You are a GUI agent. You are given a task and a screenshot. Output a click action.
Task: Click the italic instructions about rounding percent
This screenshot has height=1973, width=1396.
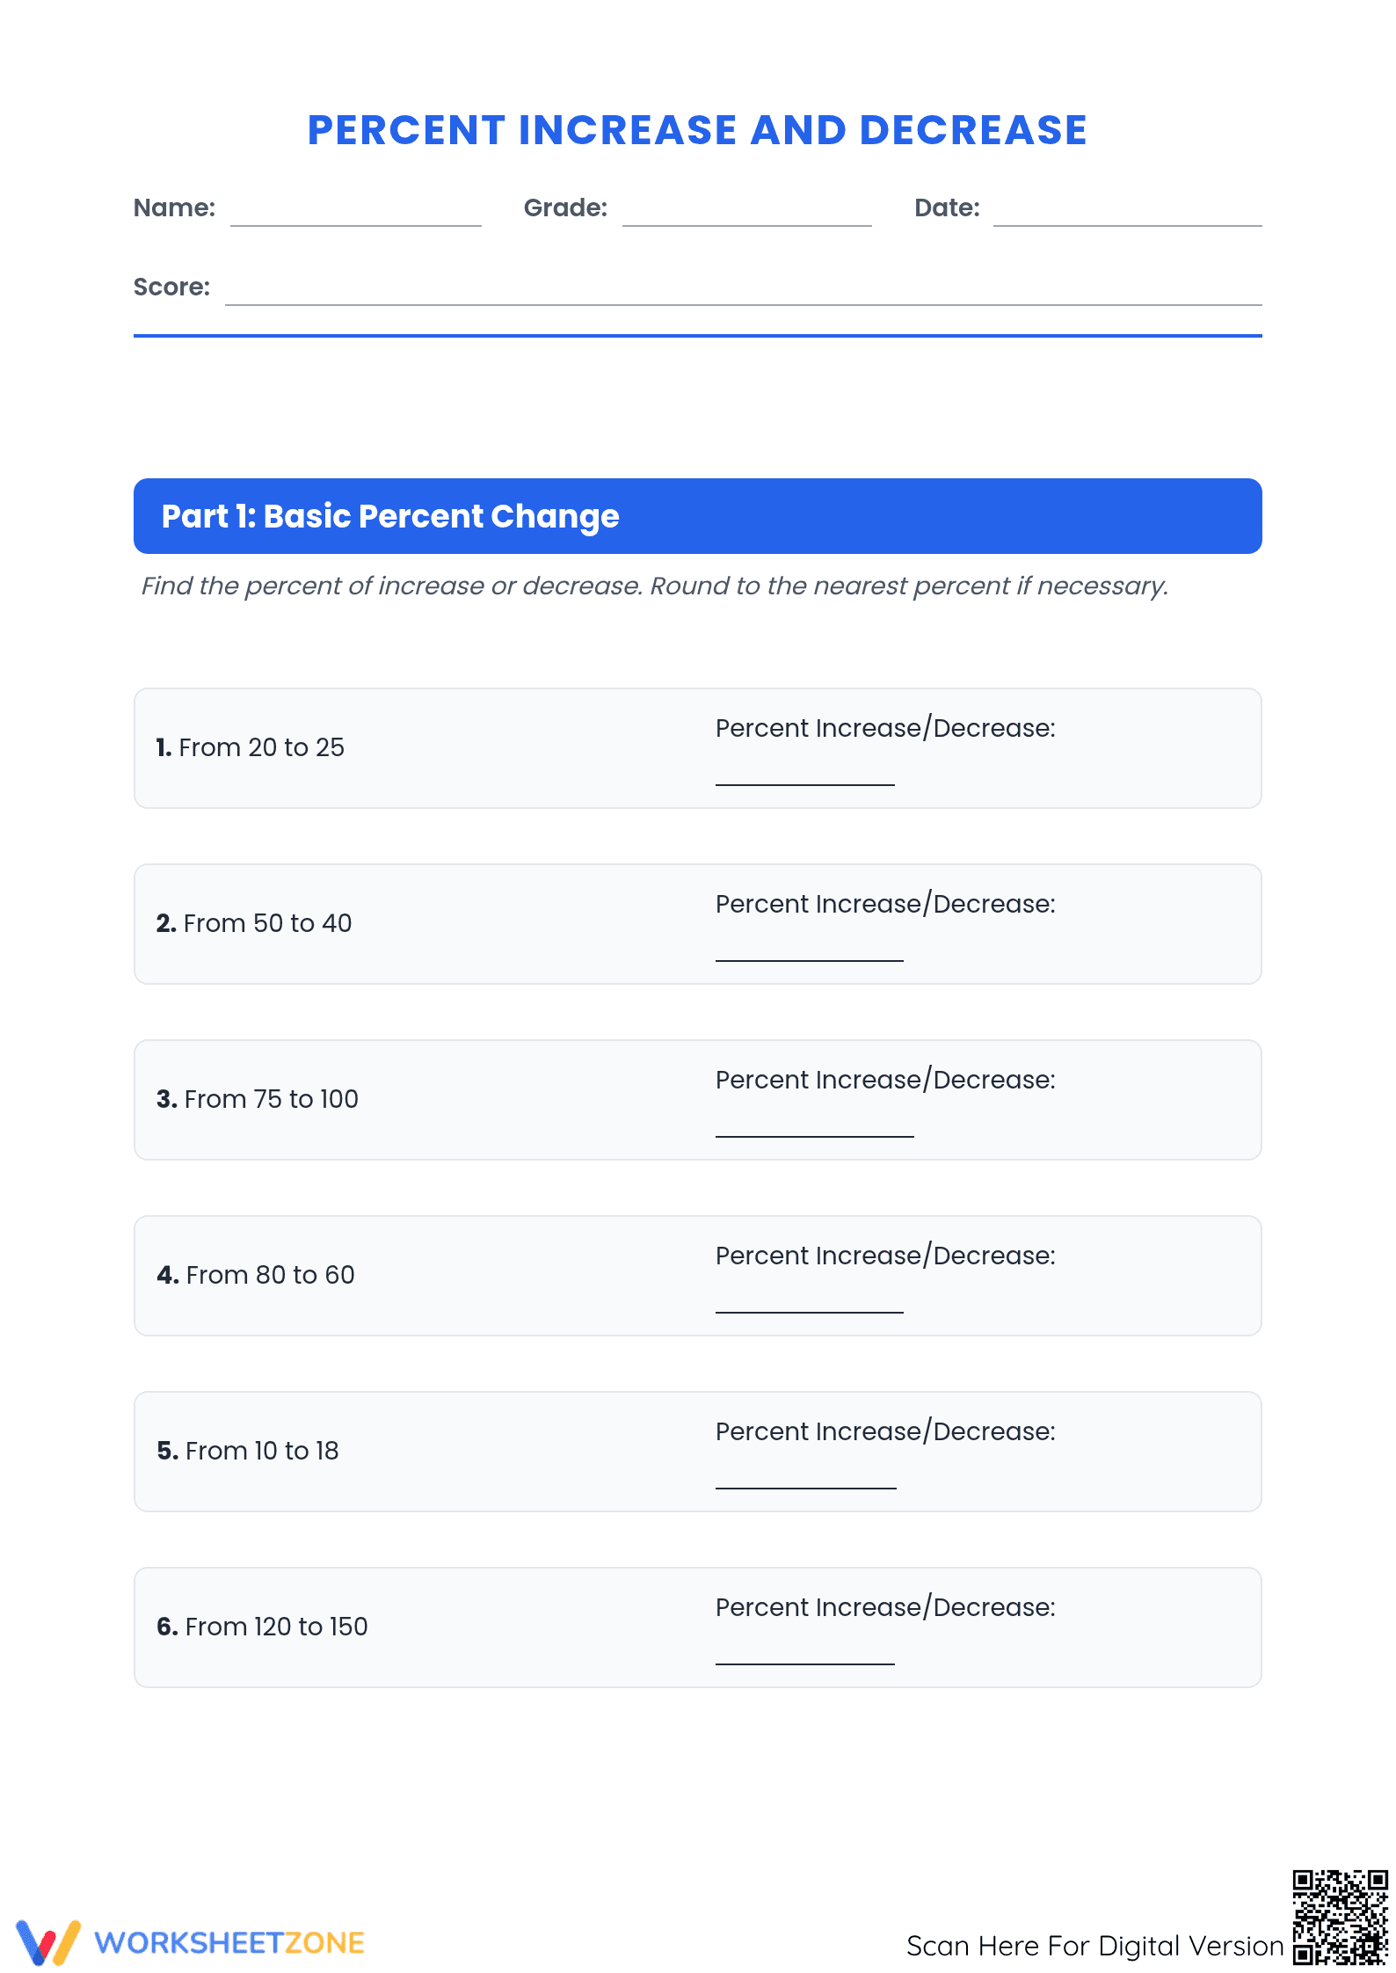click(x=655, y=586)
